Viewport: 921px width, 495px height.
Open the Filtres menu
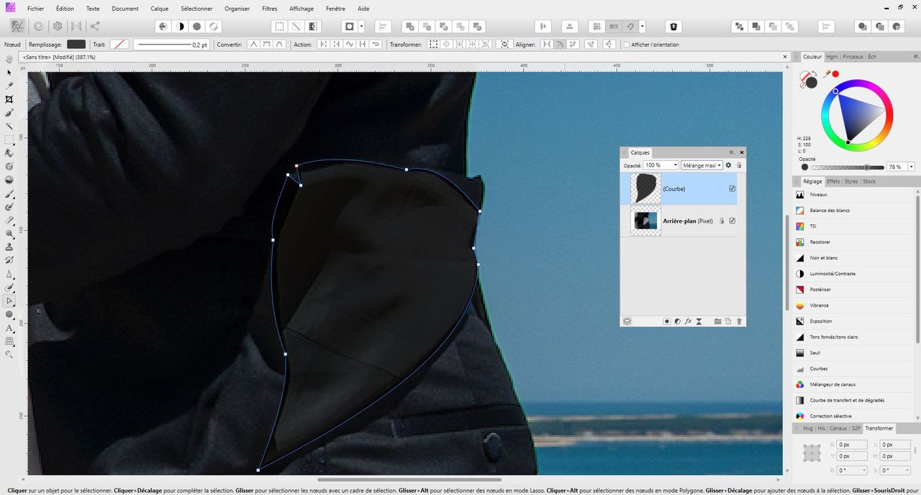[x=269, y=9]
